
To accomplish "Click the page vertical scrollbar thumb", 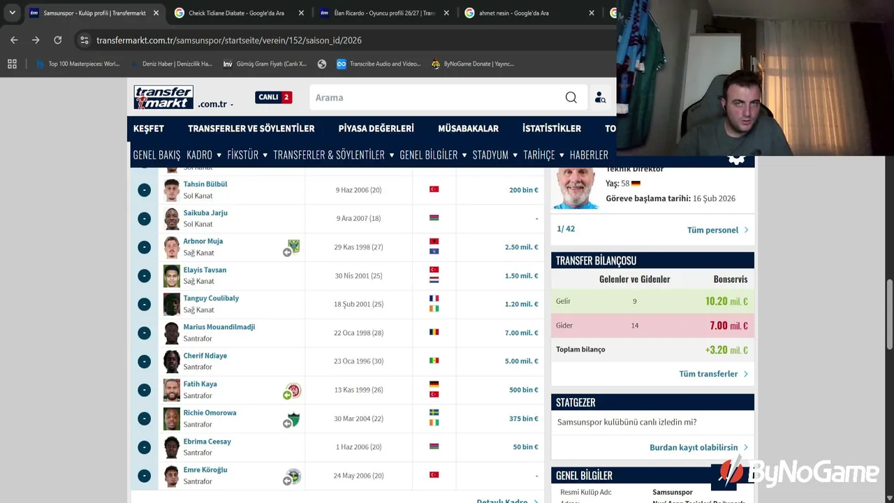I will tap(889, 314).
